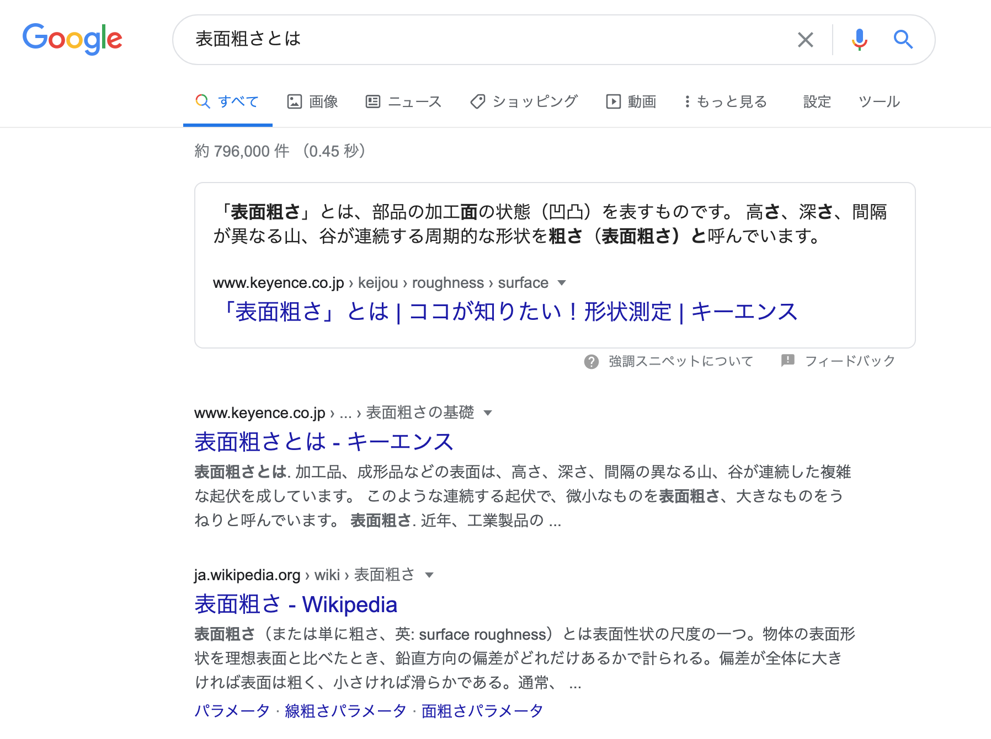Click the question mark icon by 強調スニペットについて
This screenshot has height=739, width=991.
(592, 362)
